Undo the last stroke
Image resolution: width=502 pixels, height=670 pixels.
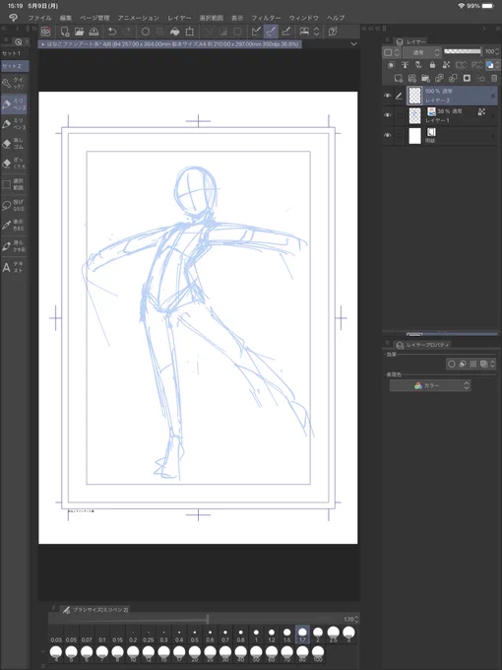tap(112, 32)
